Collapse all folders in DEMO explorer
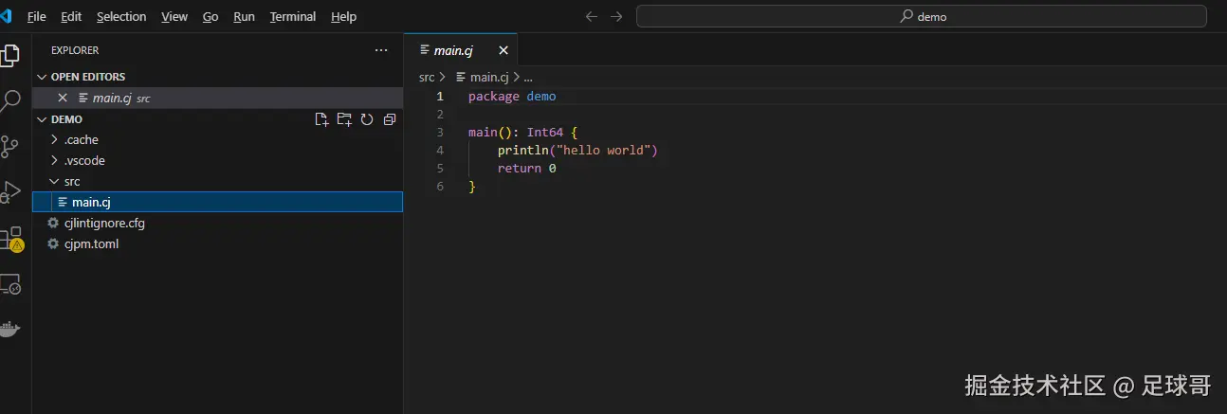This screenshot has height=414, width=1227. pyautogui.click(x=389, y=119)
